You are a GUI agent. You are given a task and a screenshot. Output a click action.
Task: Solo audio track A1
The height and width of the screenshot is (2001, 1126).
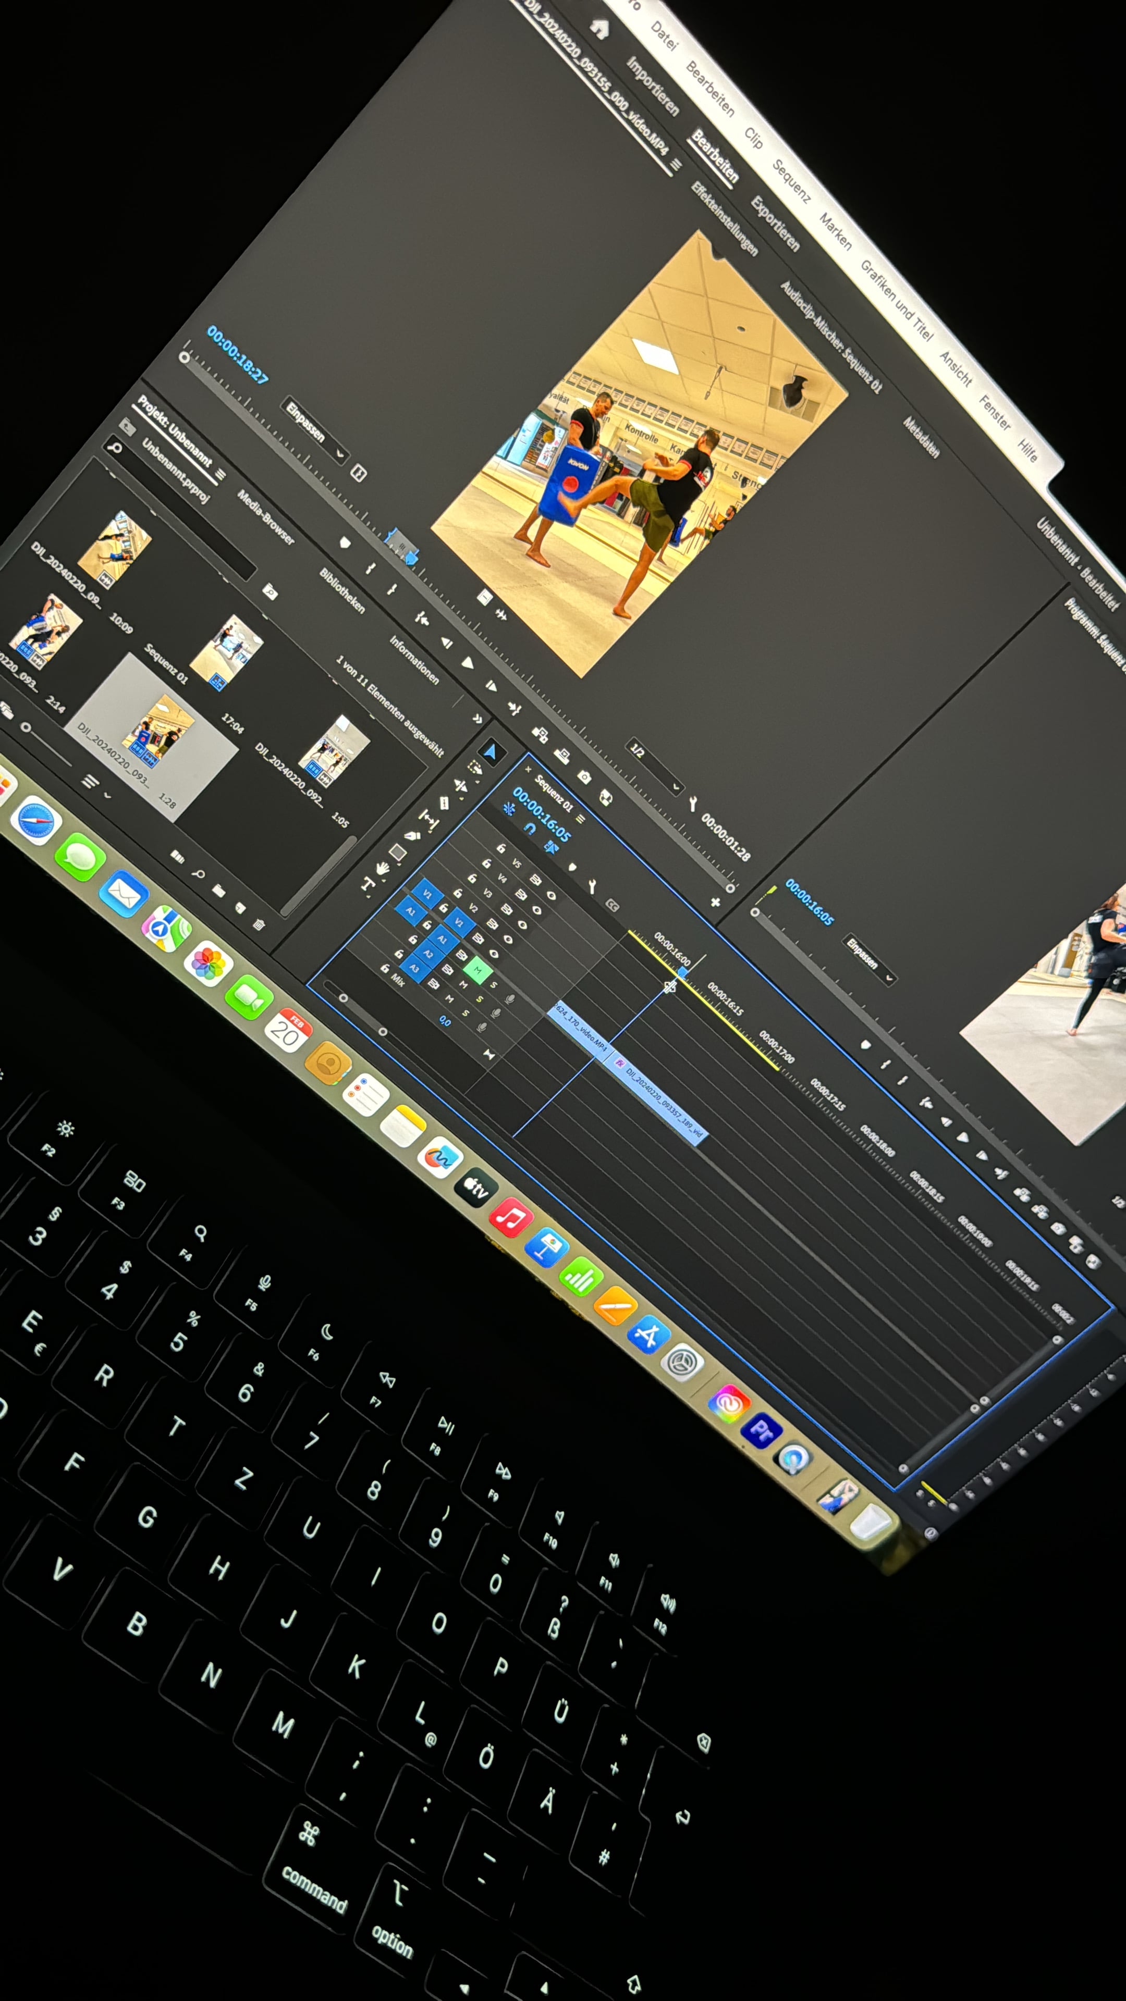(x=494, y=985)
